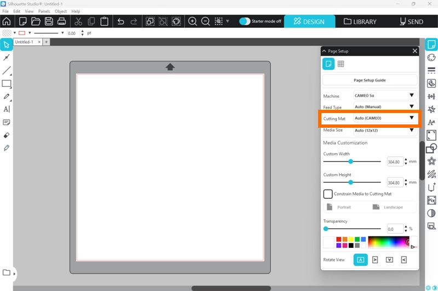Select the first Rotate View orientation button
This screenshot has height=291, width=438.
click(x=360, y=260)
